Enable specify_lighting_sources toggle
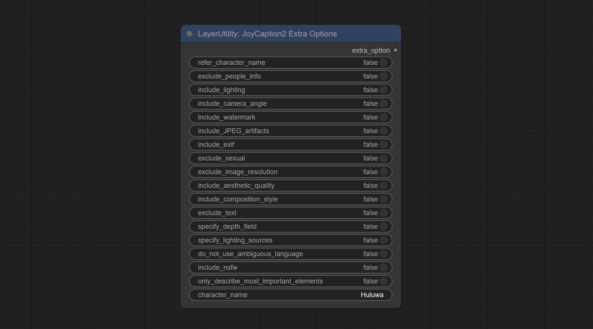The height and width of the screenshot is (329, 593). (291, 240)
